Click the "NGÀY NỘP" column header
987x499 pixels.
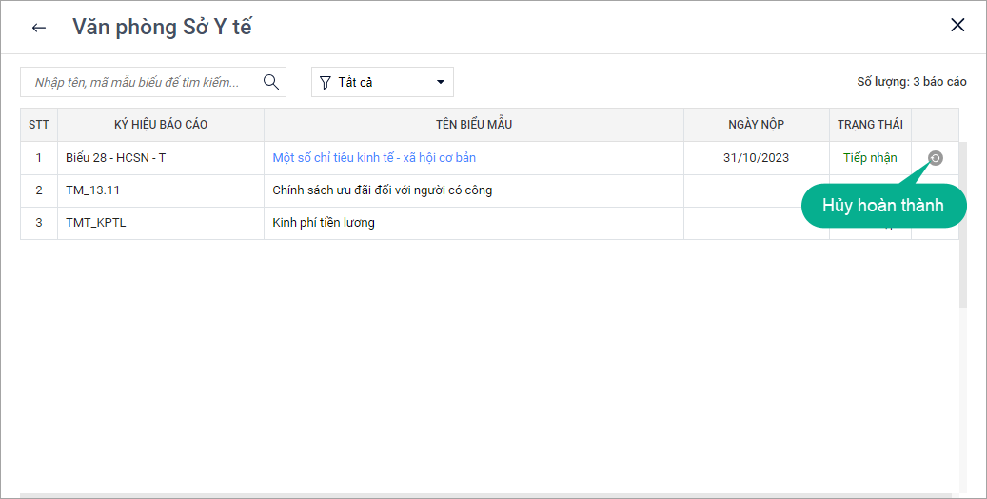(756, 125)
